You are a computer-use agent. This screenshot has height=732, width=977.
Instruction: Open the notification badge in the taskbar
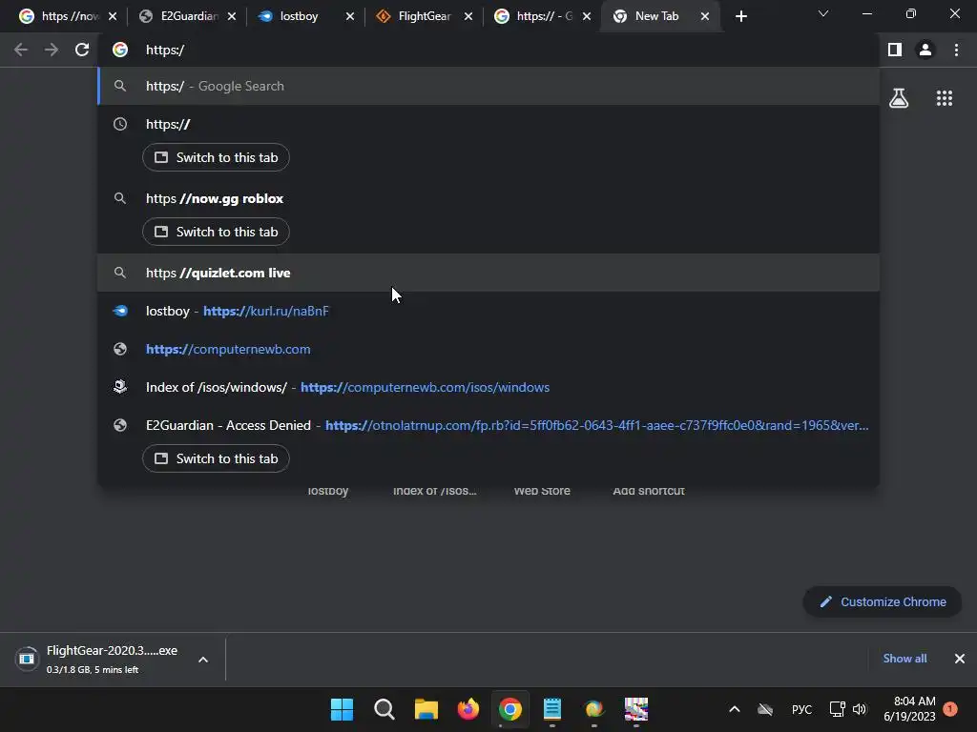950,708
